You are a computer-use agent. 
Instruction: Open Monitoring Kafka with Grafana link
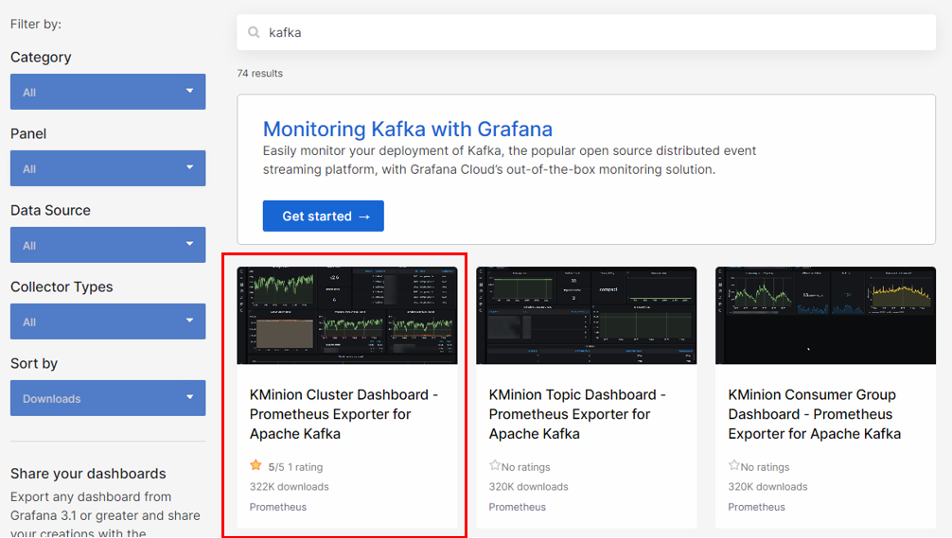408,130
